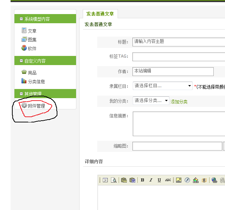Open 分类信息 in the sidebar
This screenshot has height=210, width=225.
36,81
